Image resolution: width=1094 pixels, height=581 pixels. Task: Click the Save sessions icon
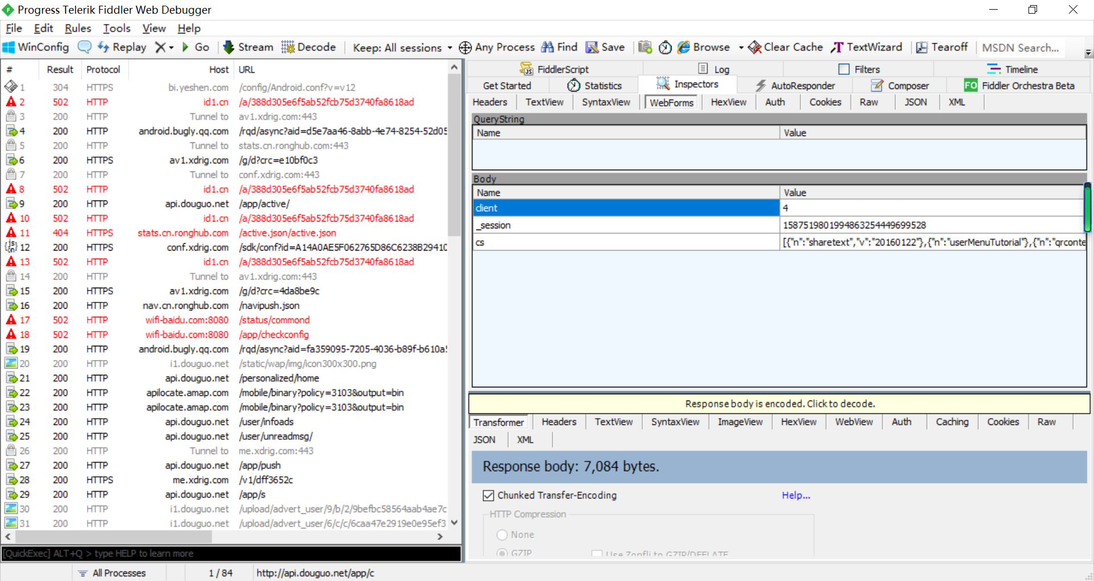click(x=592, y=47)
